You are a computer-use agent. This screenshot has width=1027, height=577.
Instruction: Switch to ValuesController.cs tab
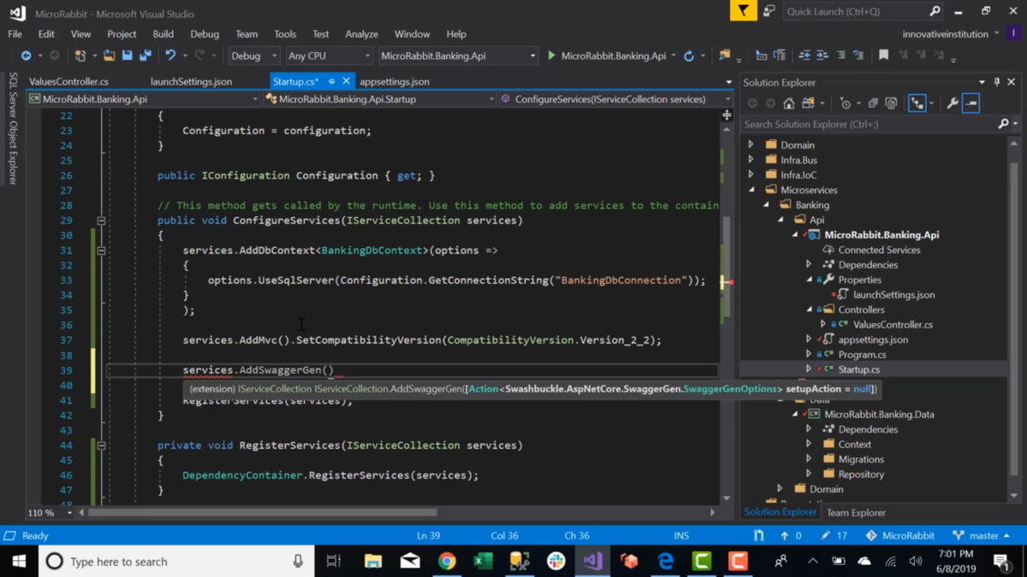point(68,81)
